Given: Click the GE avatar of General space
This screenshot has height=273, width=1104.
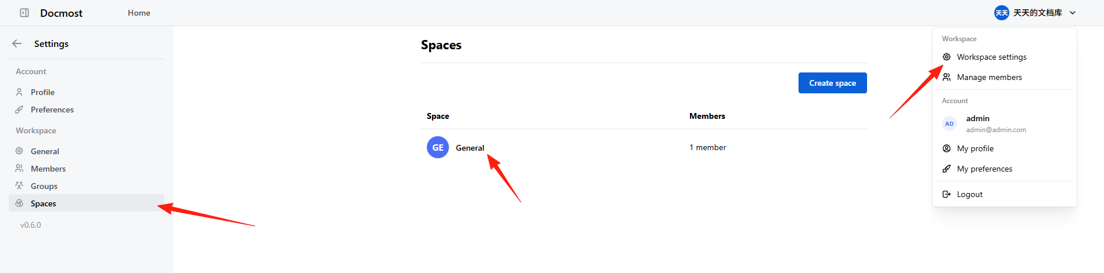Looking at the screenshot, I should click(x=438, y=147).
